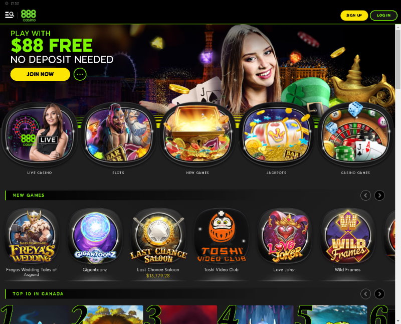Click the Sign Up button
The height and width of the screenshot is (324, 401).
(x=354, y=16)
